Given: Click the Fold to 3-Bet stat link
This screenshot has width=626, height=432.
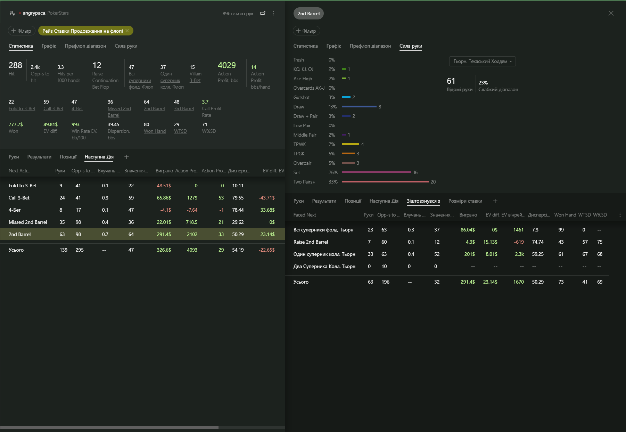Looking at the screenshot, I should (x=22, y=108).
